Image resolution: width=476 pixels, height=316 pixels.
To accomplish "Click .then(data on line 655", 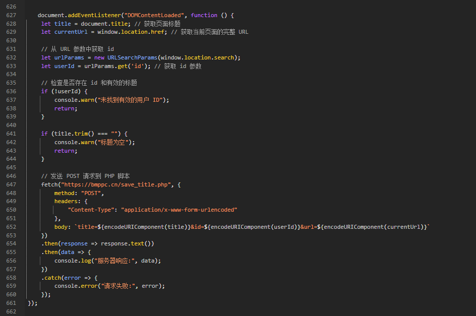I will point(57,252).
